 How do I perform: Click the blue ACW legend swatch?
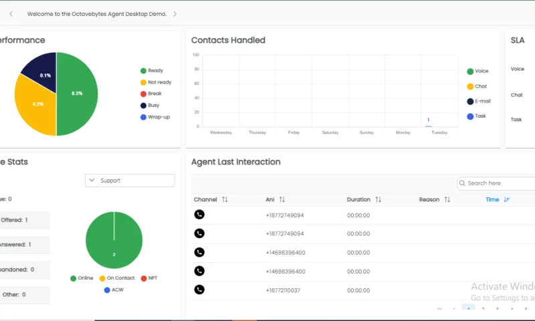(107, 290)
